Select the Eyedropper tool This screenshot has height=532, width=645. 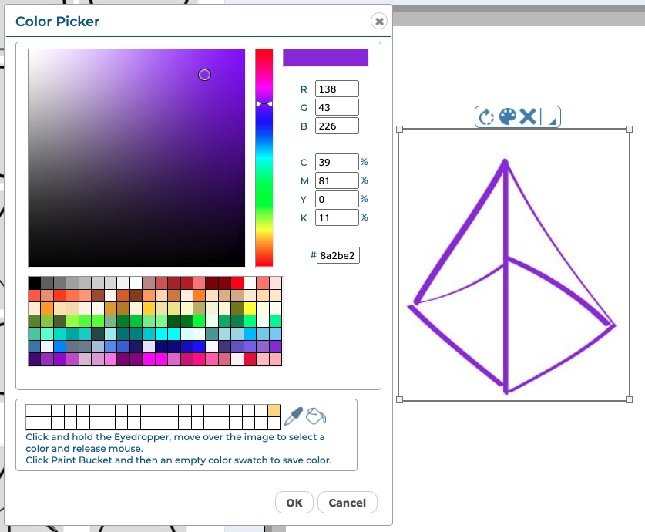click(294, 416)
